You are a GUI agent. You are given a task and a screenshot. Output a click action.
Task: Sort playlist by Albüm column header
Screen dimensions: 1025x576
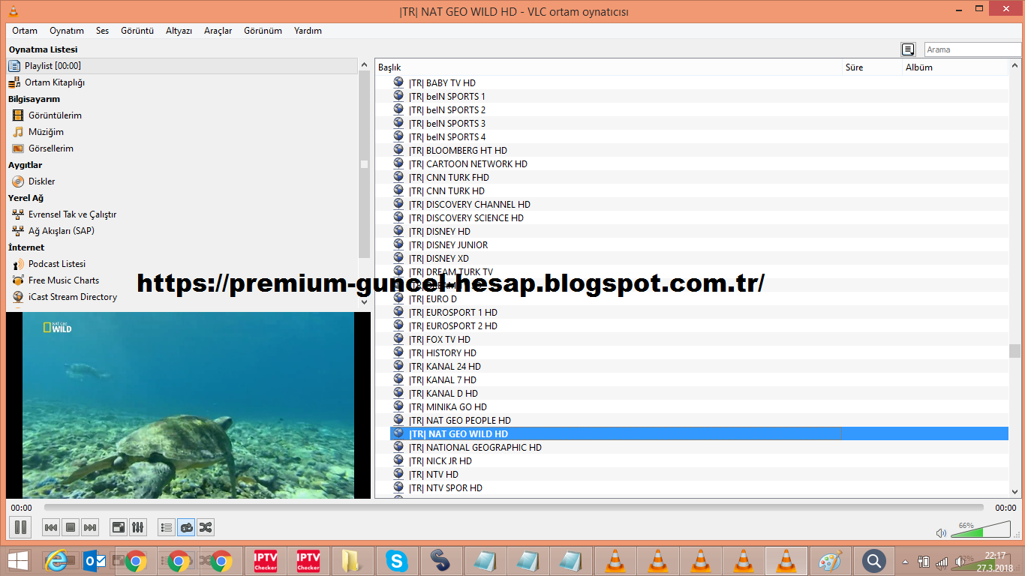coord(955,67)
